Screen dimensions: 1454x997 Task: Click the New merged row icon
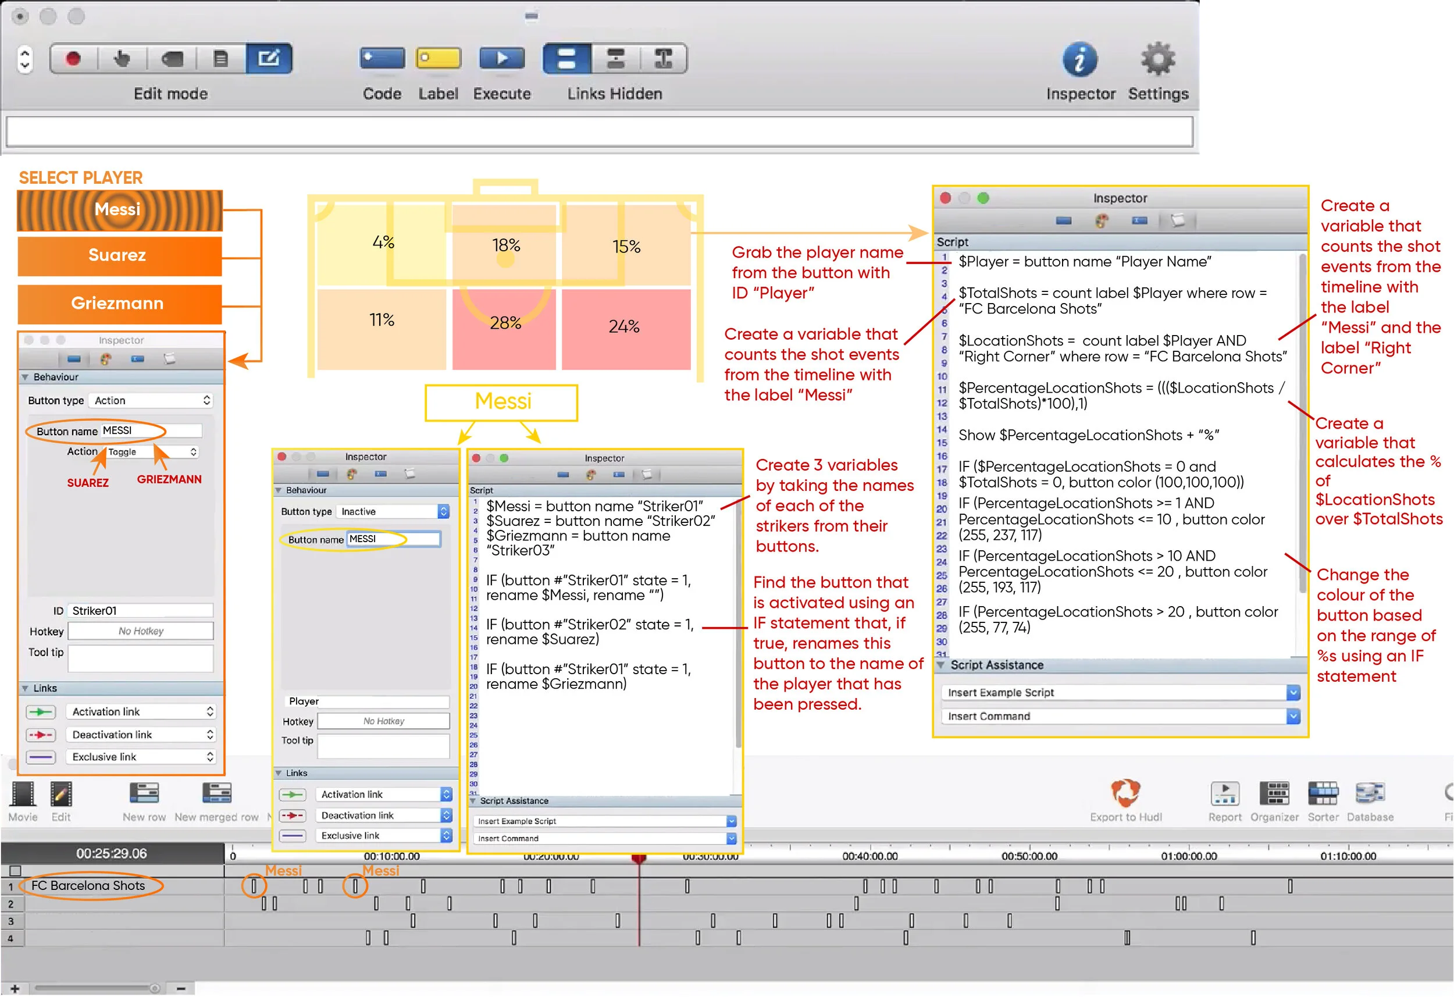coord(216,793)
